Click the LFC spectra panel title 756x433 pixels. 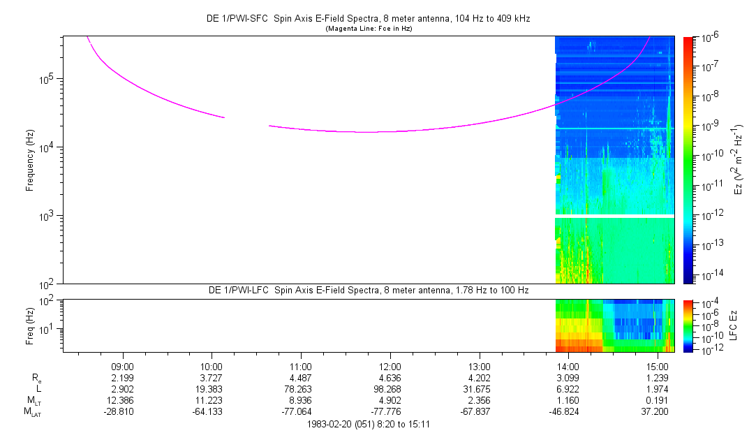(x=369, y=290)
